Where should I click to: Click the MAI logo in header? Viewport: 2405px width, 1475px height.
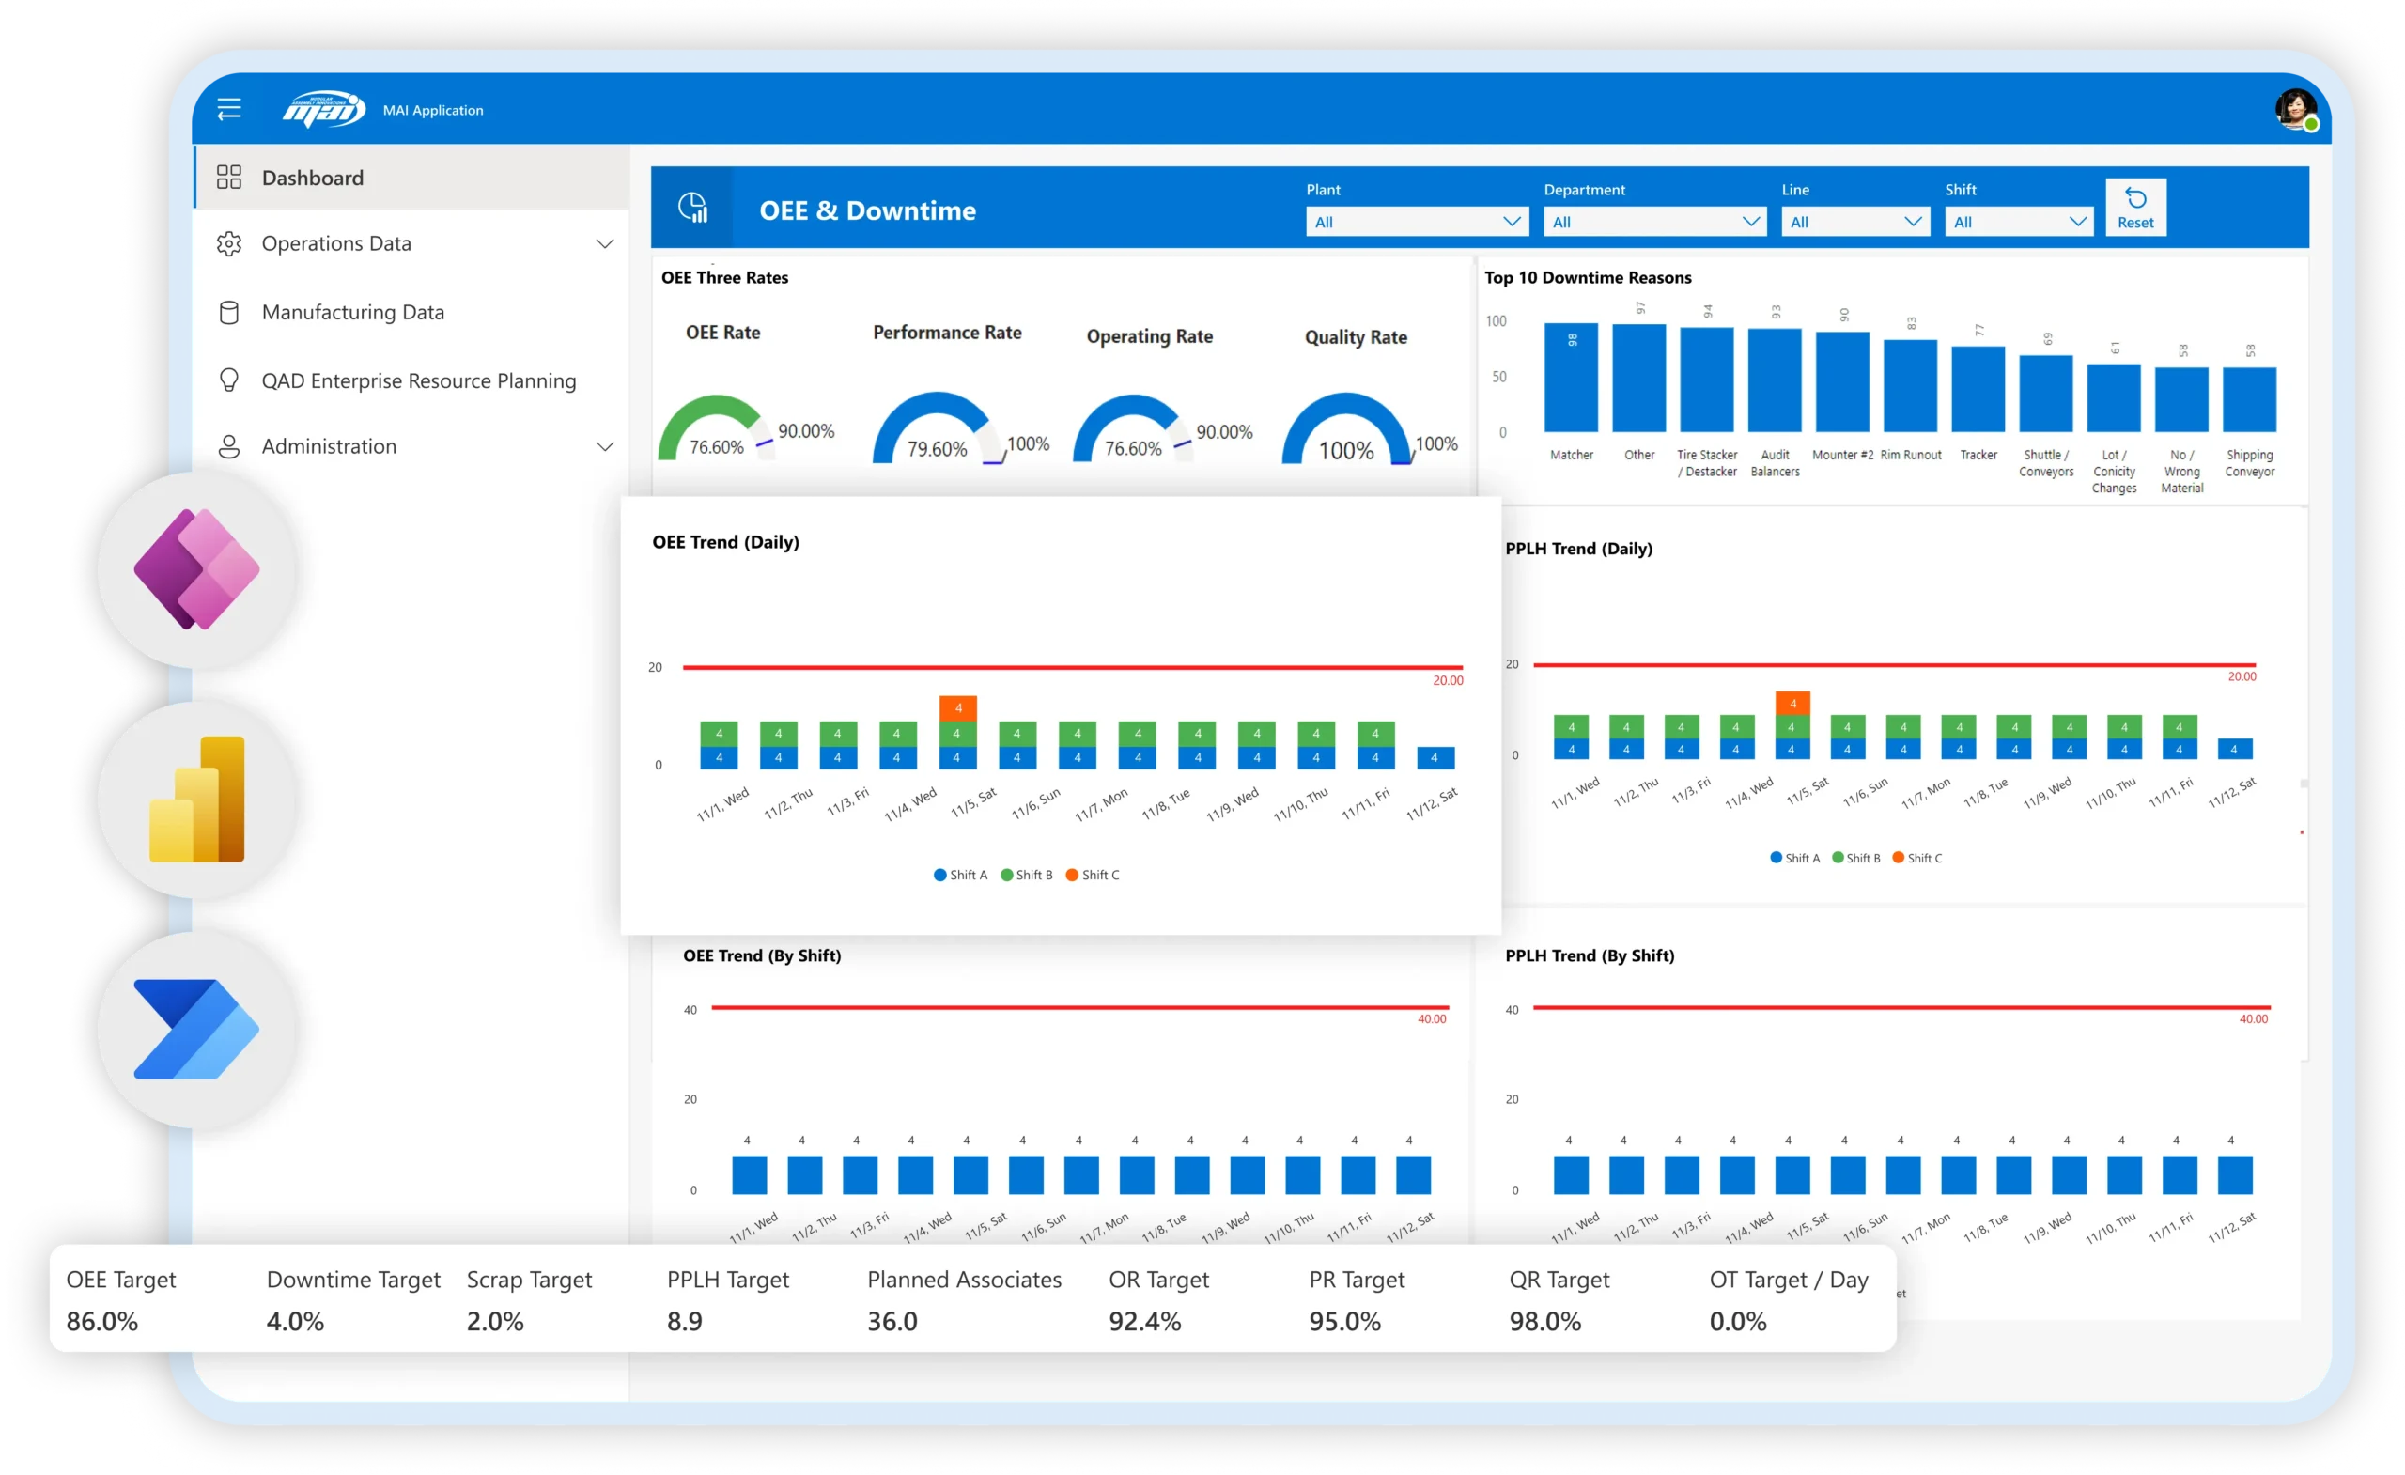click(324, 109)
